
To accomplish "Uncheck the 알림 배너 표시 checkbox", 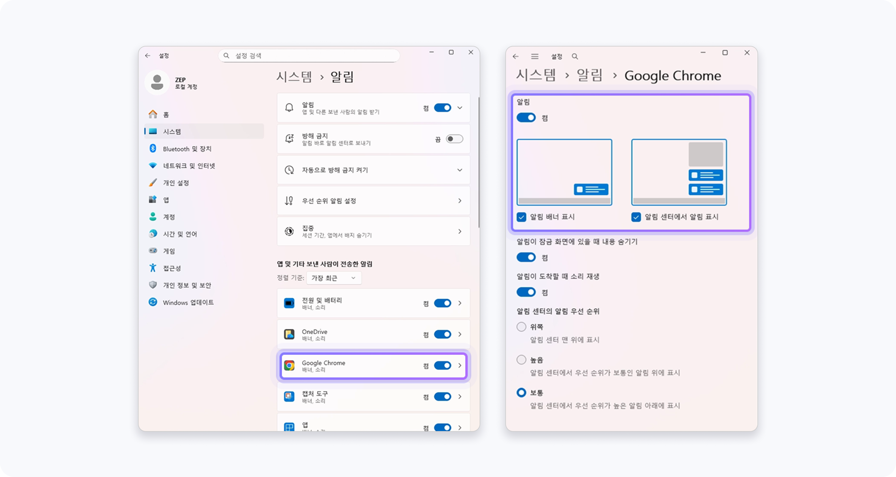I will pyautogui.click(x=521, y=217).
